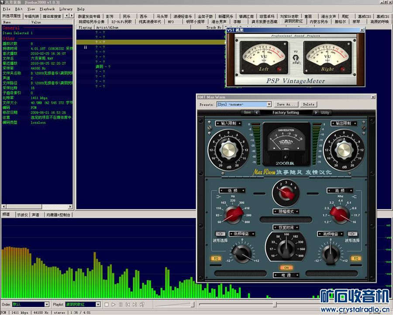The image size is (393, 315).
Task: Open the playback Order dropdown
Action: [47, 304]
